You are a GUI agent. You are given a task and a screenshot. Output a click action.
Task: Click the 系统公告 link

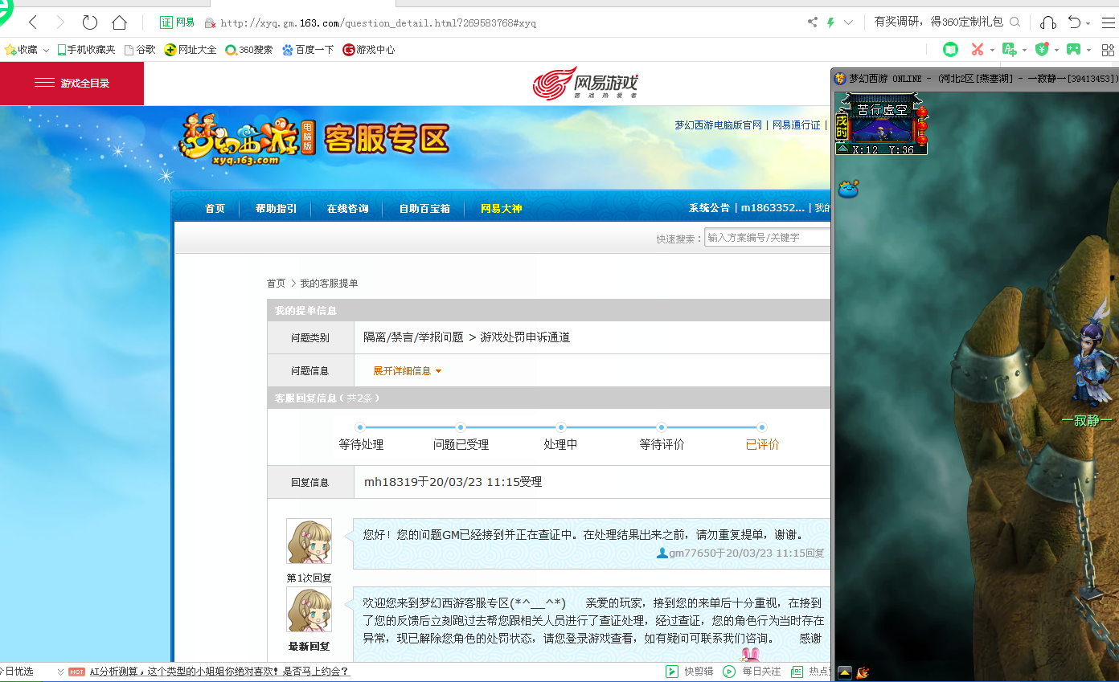[x=709, y=208]
